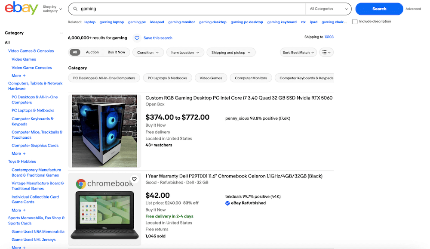Select the Computer Monitors category chip
The width and height of the screenshot is (430, 249).
click(251, 78)
